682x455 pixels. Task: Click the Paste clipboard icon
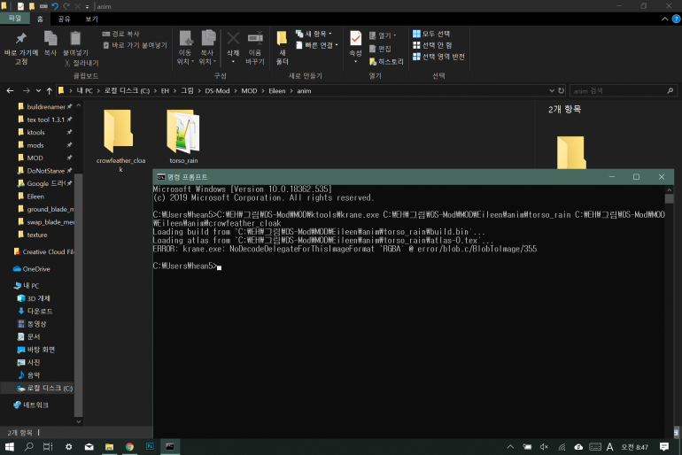pos(75,39)
